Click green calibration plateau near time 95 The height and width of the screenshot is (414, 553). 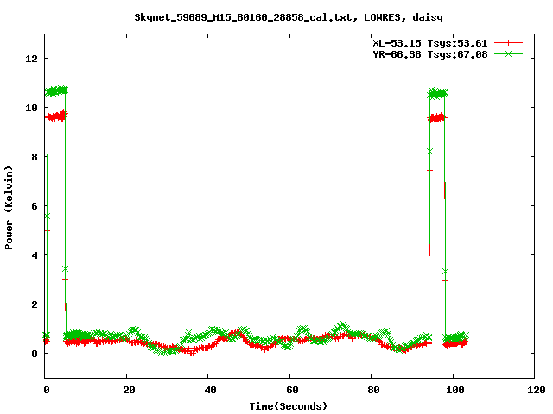[x=437, y=94]
